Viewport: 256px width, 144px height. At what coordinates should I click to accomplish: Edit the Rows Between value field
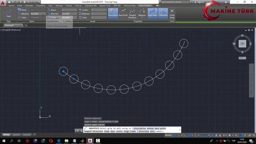(69, 14)
